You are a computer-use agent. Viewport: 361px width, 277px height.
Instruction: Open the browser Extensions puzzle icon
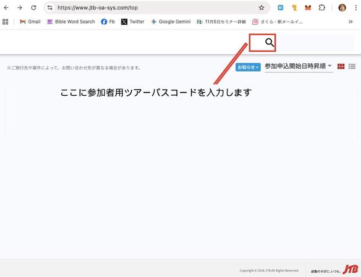click(322, 8)
